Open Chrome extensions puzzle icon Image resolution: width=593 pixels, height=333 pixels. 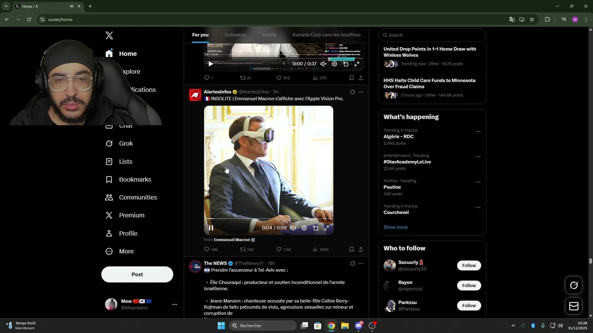548,19
